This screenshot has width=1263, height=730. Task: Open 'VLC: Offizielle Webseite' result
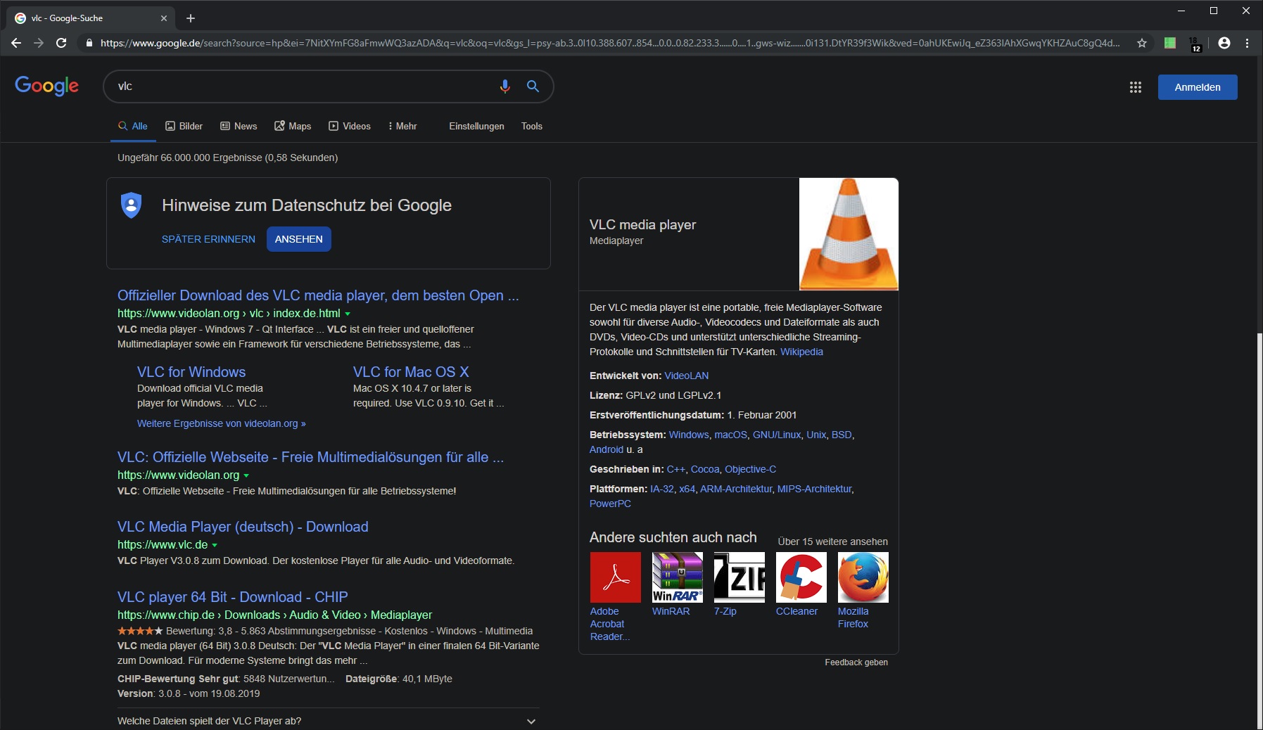coord(310,457)
